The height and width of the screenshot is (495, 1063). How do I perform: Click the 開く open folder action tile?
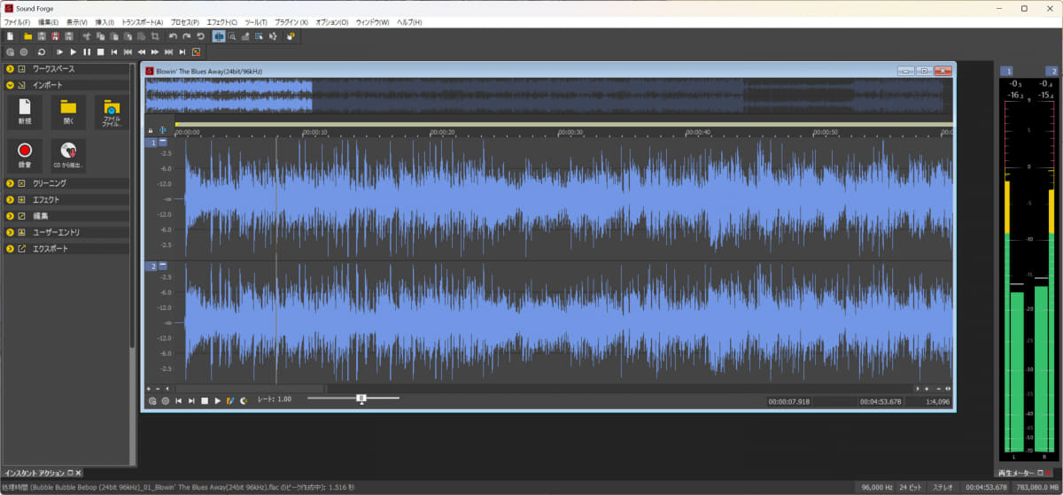[68, 112]
